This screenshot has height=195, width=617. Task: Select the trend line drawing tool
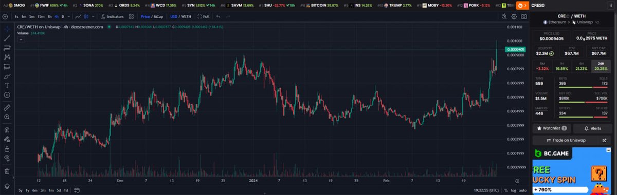(7, 38)
